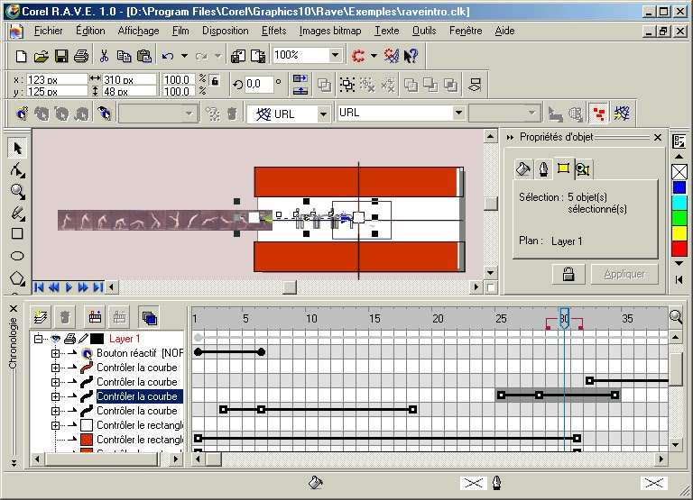The image size is (693, 500).
Task: Click the no-color X swatch in palette
Action: 679,172
